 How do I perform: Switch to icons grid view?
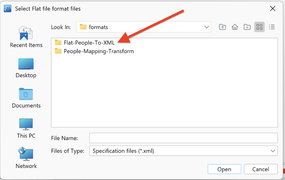pos(259,27)
